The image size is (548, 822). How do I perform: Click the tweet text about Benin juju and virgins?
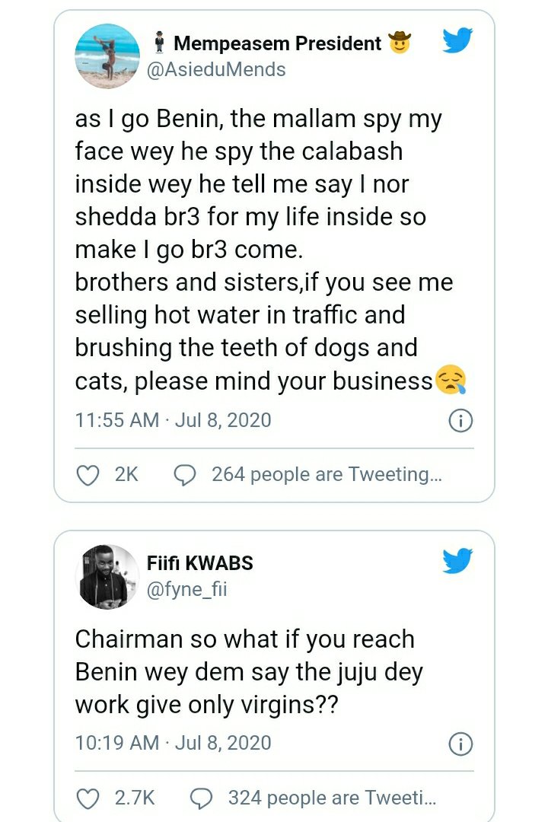click(x=248, y=672)
